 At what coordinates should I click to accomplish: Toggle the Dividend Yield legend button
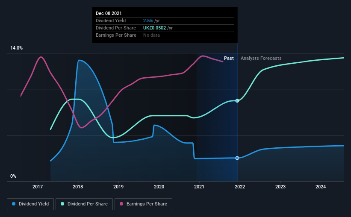(30, 204)
